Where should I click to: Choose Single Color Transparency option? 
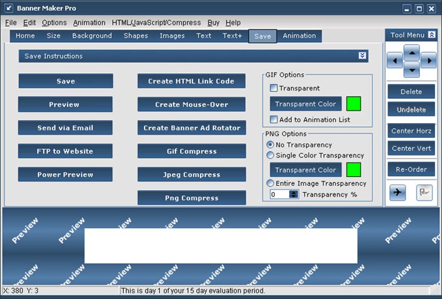click(270, 155)
